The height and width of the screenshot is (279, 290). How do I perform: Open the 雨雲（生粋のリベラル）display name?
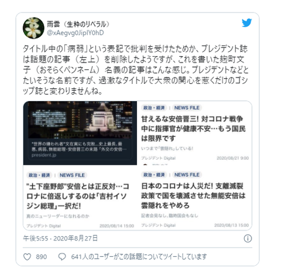pyautogui.click(x=78, y=24)
